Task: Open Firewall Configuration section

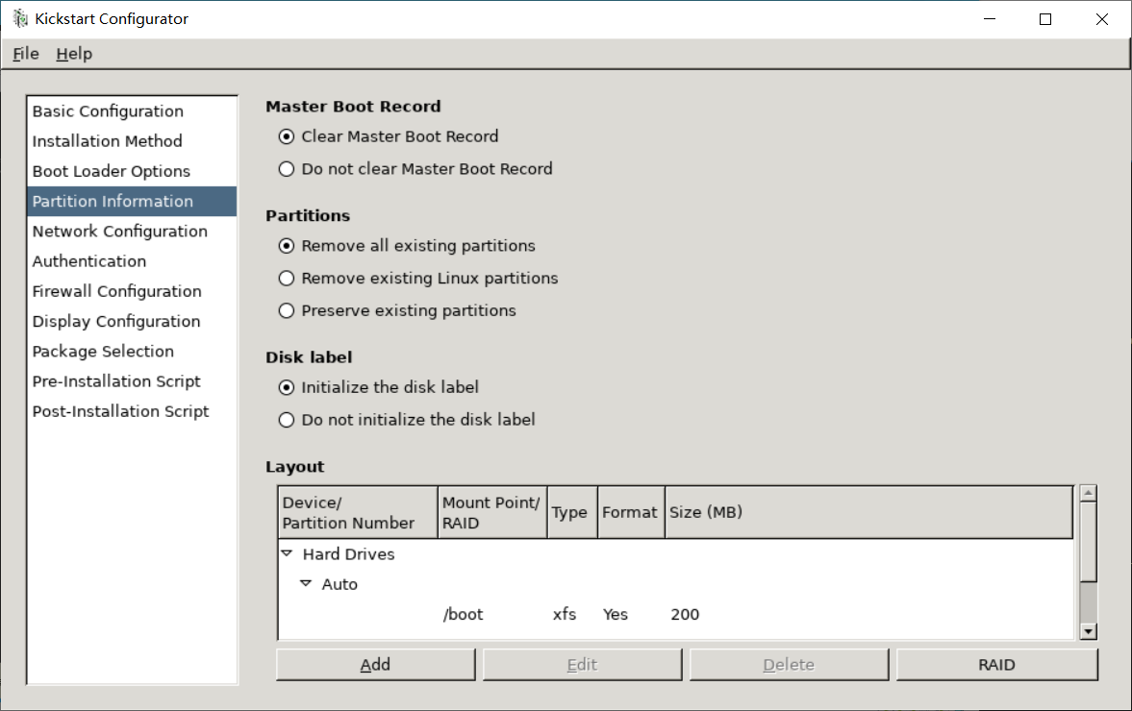Action: (x=132, y=291)
